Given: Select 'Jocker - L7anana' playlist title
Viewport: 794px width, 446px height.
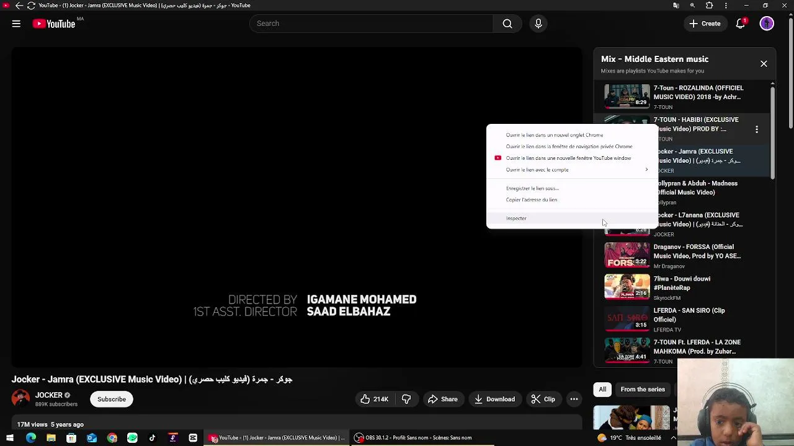Looking at the screenshot, I should [700, 219].
